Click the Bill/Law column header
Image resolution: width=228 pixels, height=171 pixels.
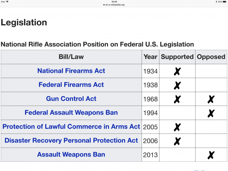71,57
